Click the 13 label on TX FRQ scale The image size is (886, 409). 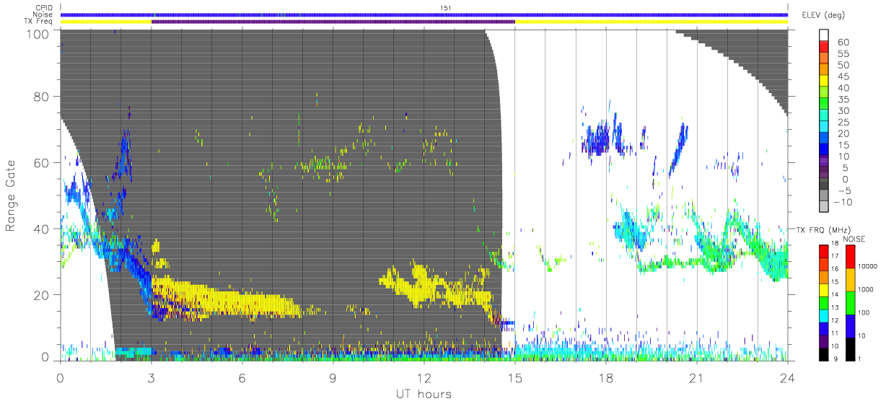pyautogui.click(x=835, y=307)
